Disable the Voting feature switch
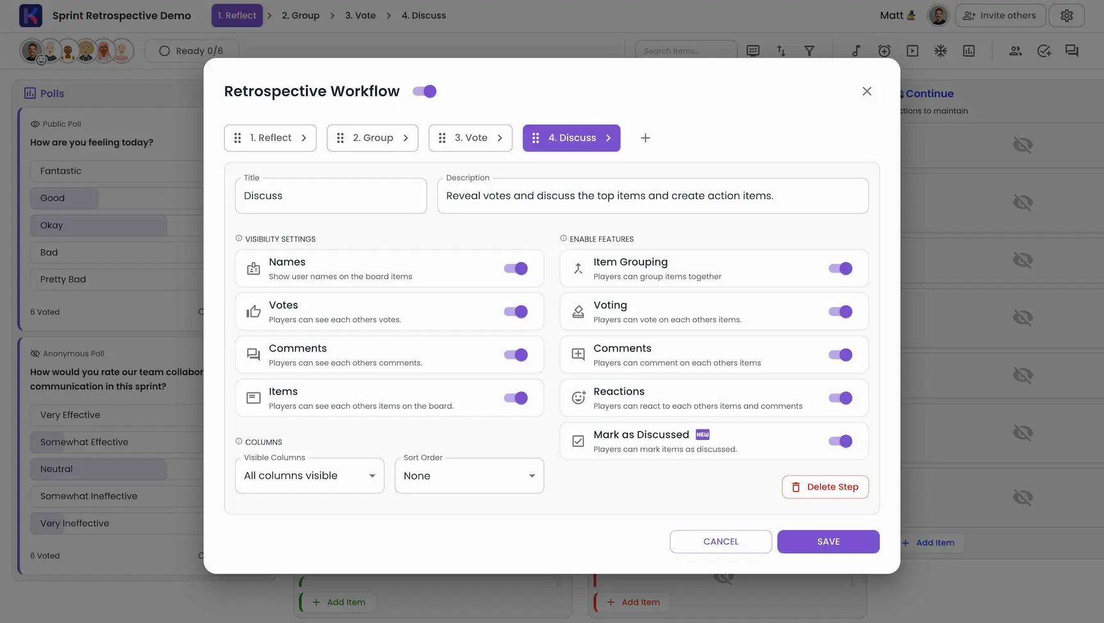Image resolution: width=1104 pixels, height=623 pixels. click(x=841, y=311)
